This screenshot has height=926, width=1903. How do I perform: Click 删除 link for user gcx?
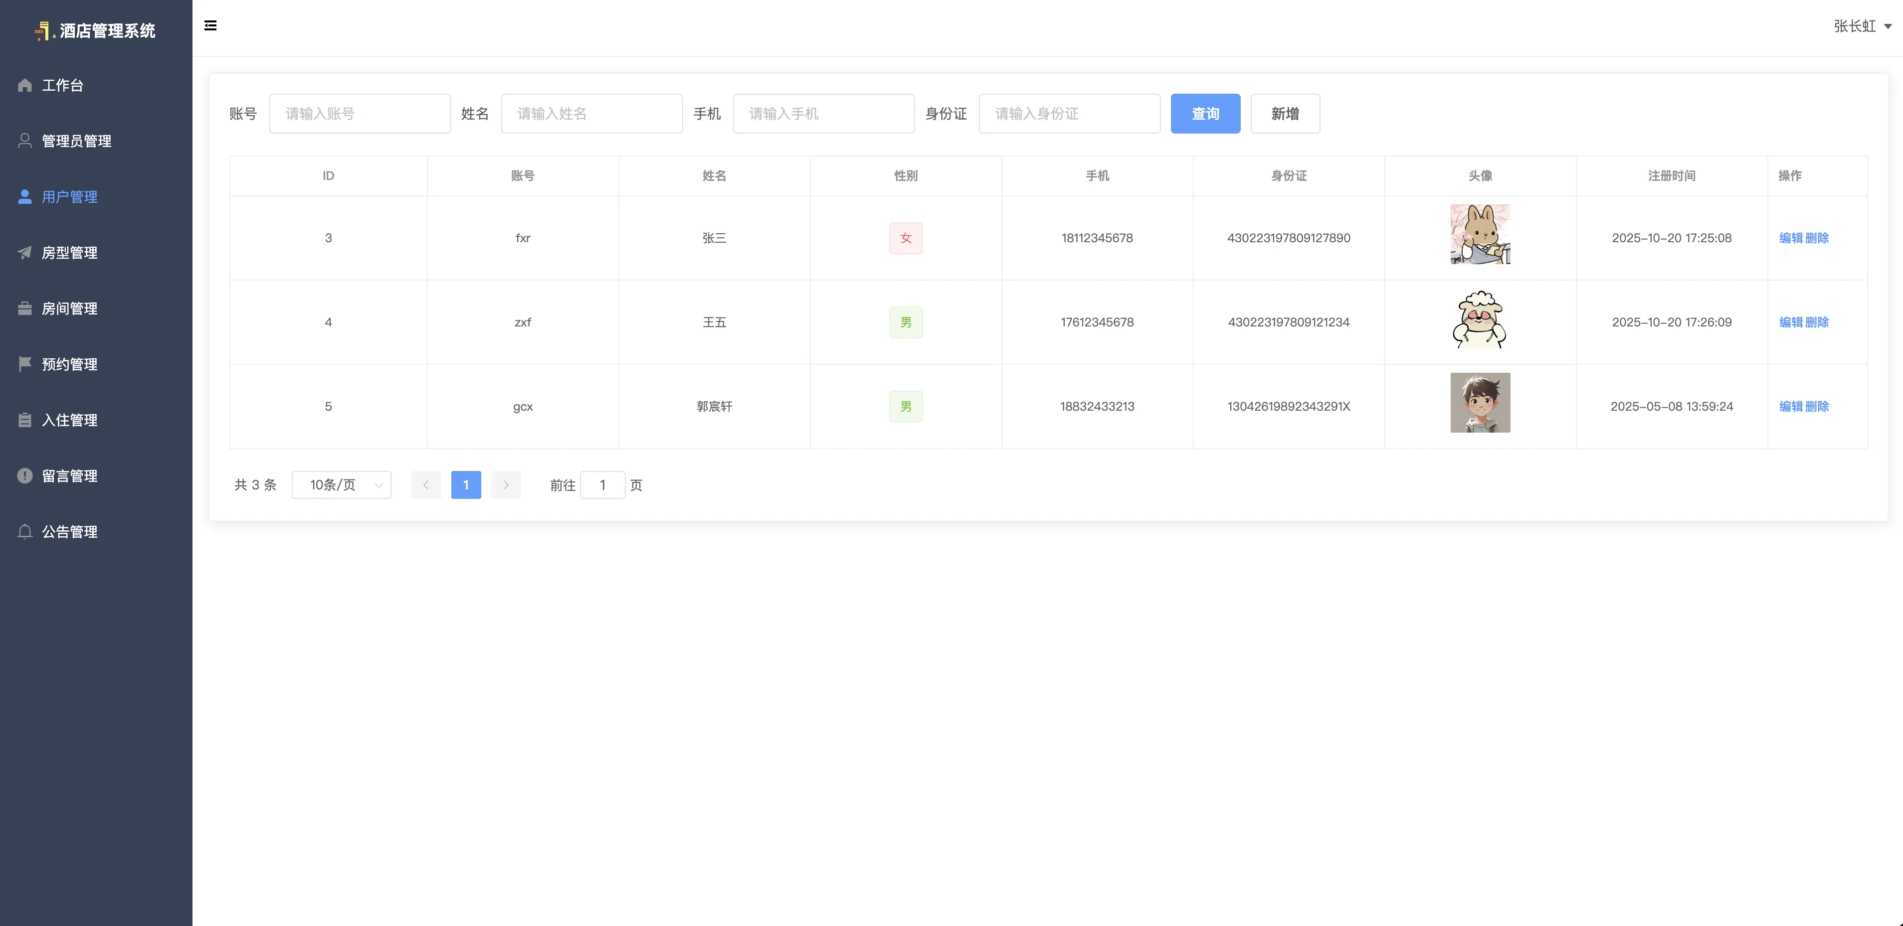[x=1817, y=406]
